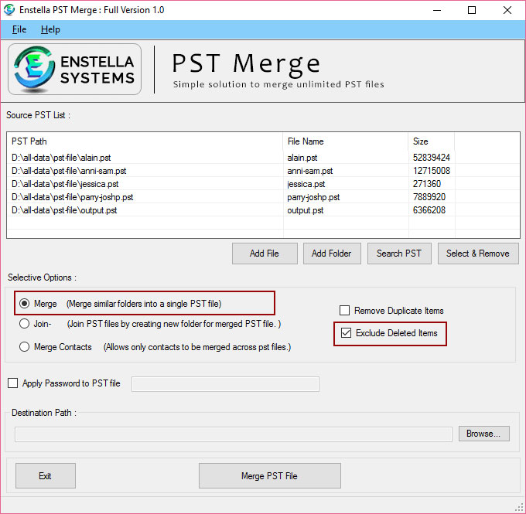Image resolution: width=526 pixels, height=514 pixels.
Task: Open the File menu
Action: pos(19,29)
